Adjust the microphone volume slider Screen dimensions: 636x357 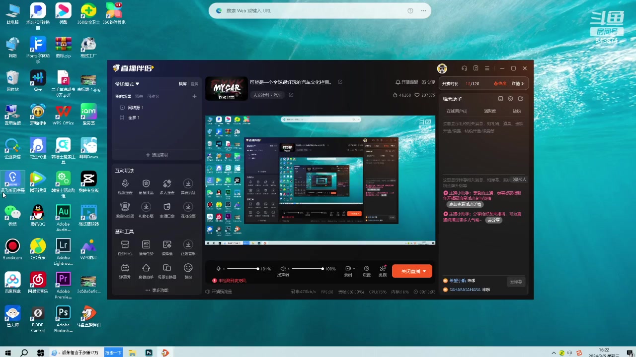click(x=243, y=269)
